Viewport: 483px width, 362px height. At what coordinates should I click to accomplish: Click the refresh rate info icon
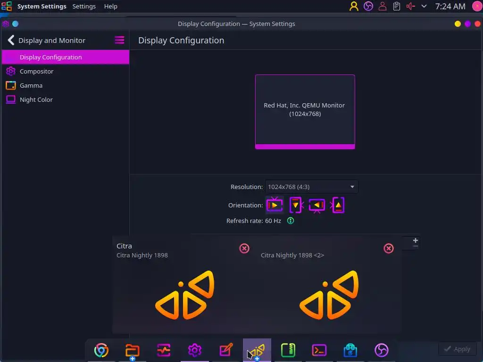coord(291,221)
